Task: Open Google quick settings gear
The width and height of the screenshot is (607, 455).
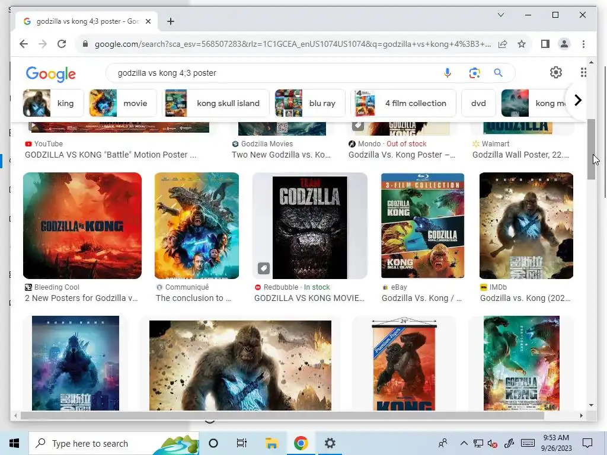Action: pyautogui.click(x=556, y=72)
